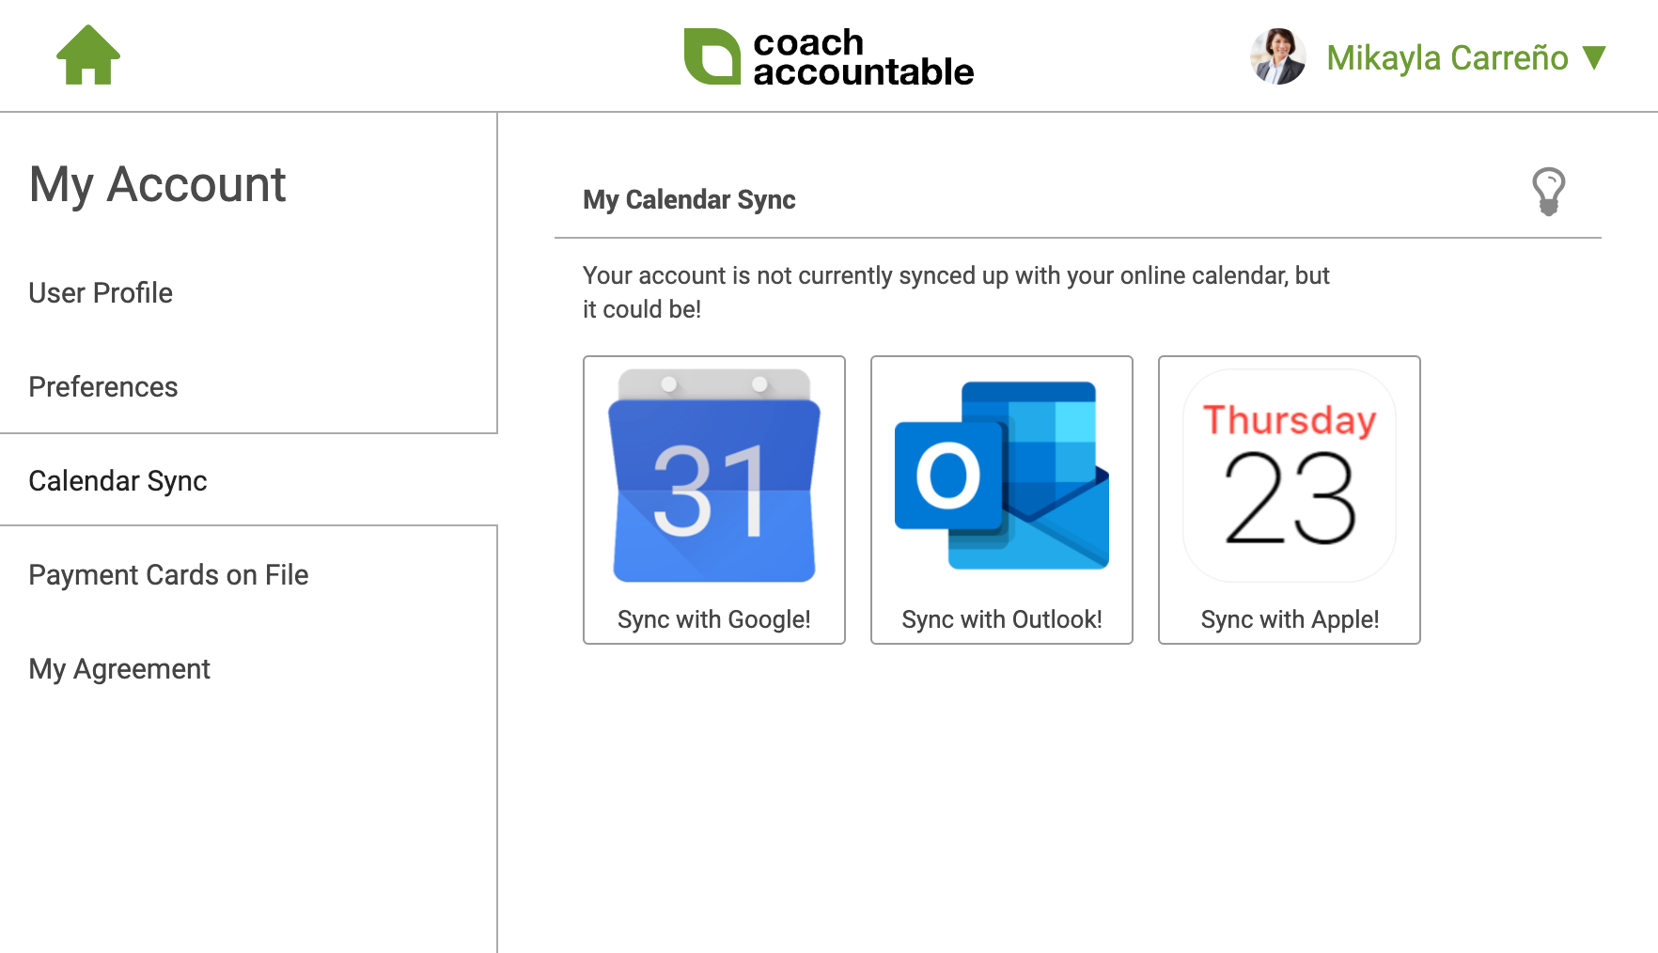Click the Sync with Google! button
The height and width of the screenshot is (953, 1658).
pos(713,618)
